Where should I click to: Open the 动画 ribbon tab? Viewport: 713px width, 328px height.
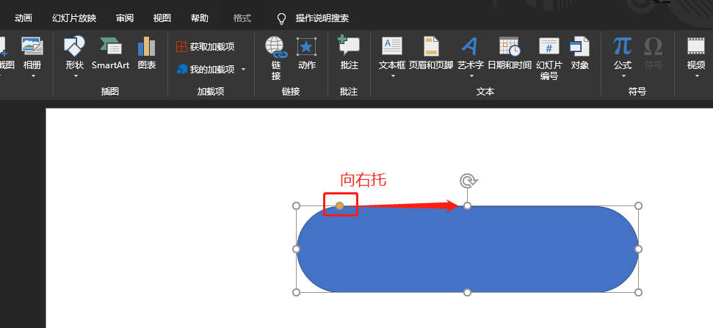[23, 18]
